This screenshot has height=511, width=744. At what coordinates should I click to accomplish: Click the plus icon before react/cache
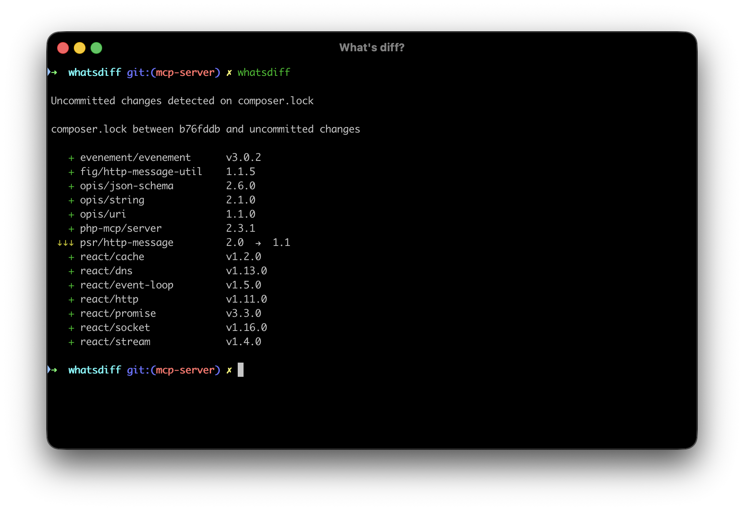[x=71, y=257]
